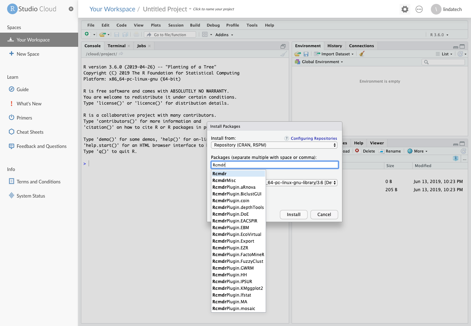Delete the selected file using the red Delete icon

click(x=366, y=151)
